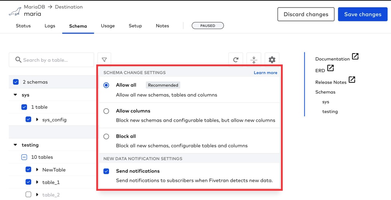Open the ERD link

320,71
